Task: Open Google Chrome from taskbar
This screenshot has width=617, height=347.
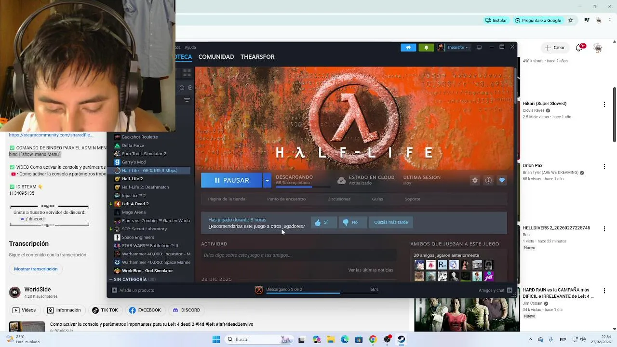Action: click(x=373, y=339)
